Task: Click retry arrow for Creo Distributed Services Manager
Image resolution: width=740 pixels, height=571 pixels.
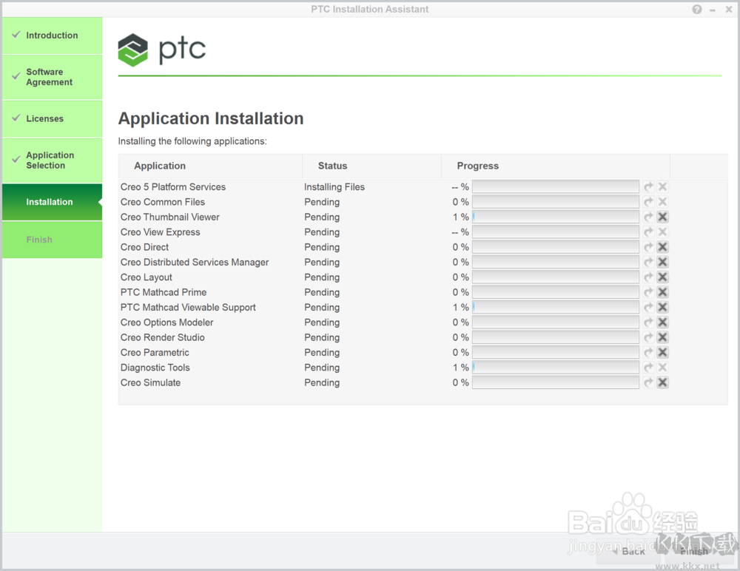Action: tap(648, 263)
